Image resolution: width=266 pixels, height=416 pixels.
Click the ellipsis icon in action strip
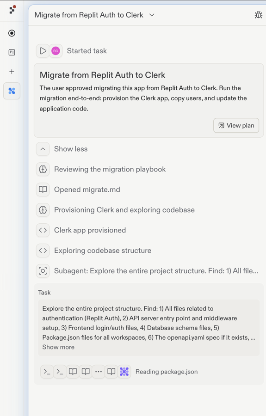pyautogui.click(x=99, y=372)
